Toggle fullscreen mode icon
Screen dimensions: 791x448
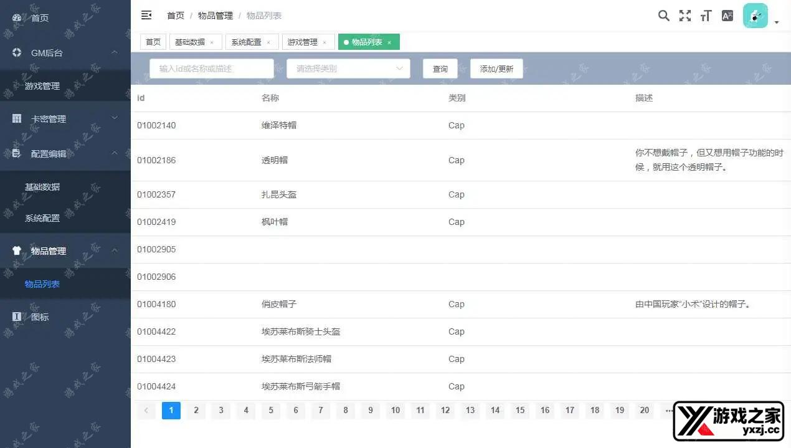click(x=685, y=16)
